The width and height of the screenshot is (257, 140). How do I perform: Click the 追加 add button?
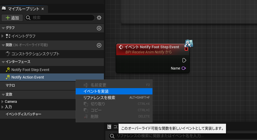pos(12,18)
